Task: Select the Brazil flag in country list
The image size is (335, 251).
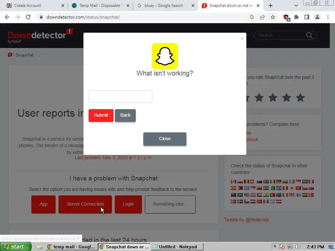Action: pos(305,182)
